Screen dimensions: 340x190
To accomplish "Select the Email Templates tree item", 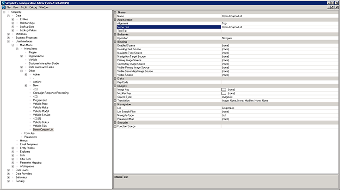I will (x=29, y=144).
